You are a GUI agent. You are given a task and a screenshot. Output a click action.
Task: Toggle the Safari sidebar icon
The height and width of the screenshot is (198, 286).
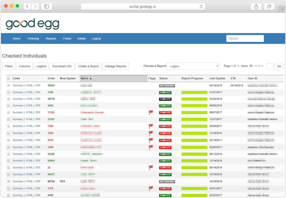47,7
